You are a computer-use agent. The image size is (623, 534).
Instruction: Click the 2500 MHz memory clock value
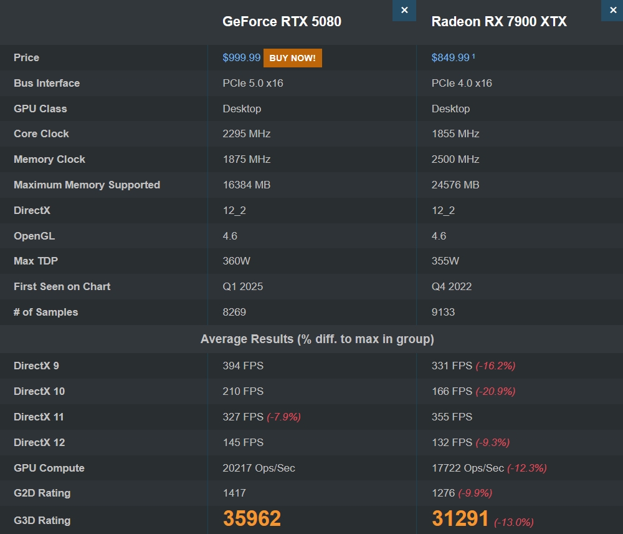pos(455,159)
